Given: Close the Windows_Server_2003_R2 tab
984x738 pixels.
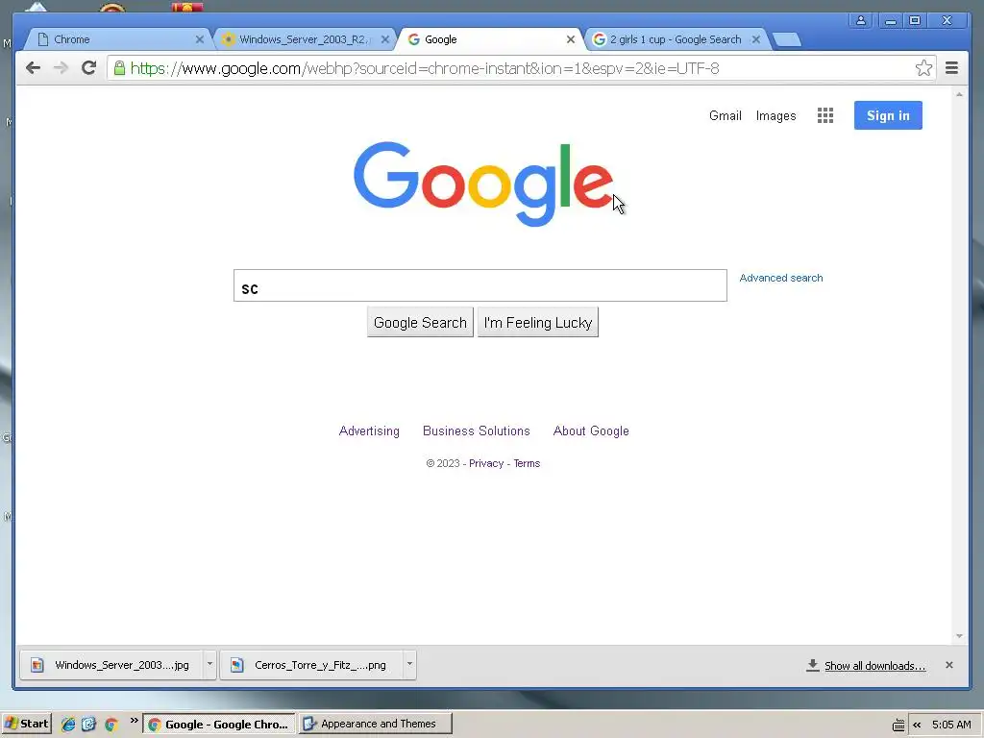Looking at the screenshot, I should 385,39.
